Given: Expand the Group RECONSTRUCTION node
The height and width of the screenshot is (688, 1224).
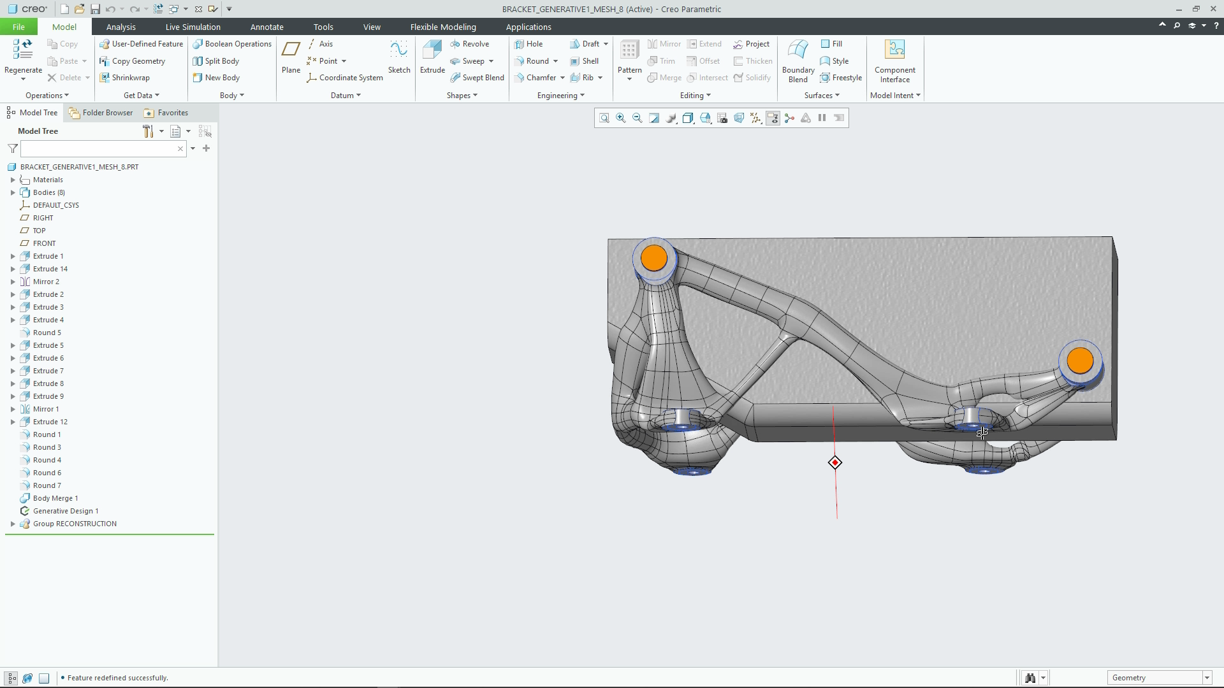Looking at the screenshot, I should [x=13, y=524].
